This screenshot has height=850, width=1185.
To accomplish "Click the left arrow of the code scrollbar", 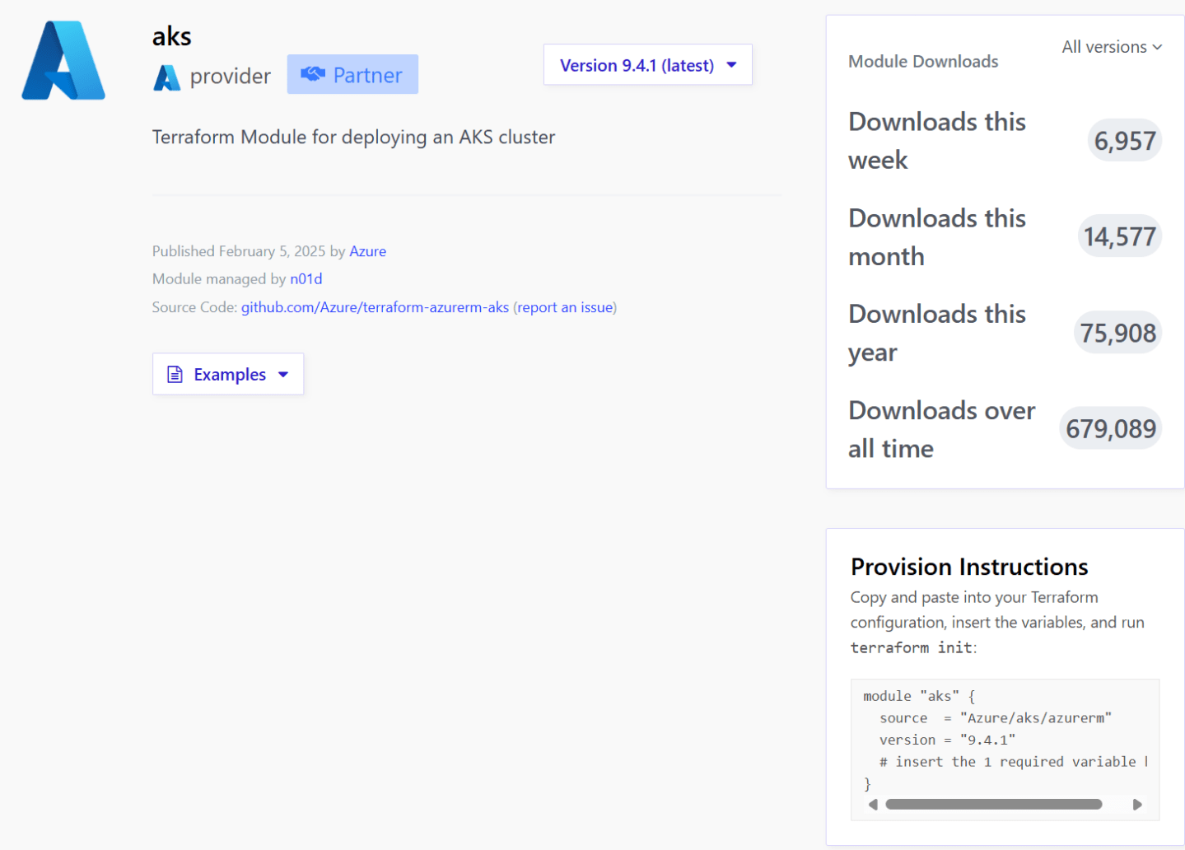I will (872, 804).
